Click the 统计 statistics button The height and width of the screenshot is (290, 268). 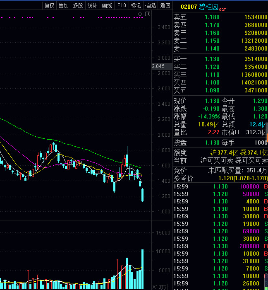[92, 5]
